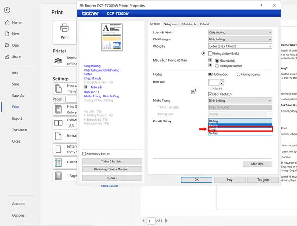The width and height of the screenshot is (297, 226).
Task: Open Account in Word sidebar
Action: 18,204
